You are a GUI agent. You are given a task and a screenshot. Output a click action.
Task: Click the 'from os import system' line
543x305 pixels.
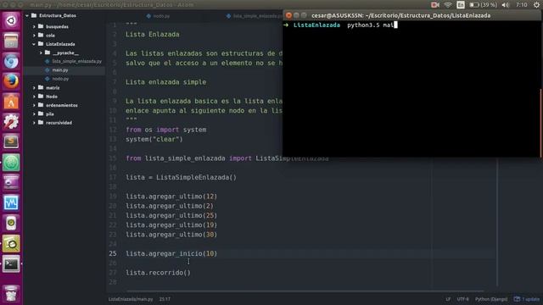166,130
